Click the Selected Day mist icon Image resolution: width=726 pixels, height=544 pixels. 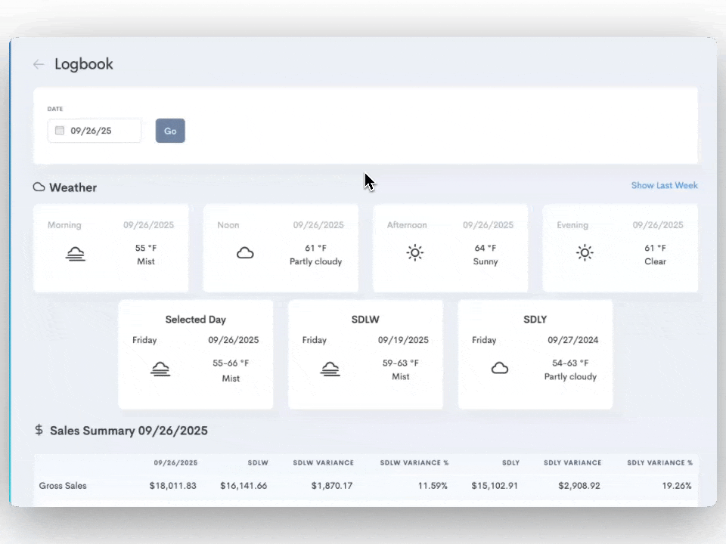point(160,369)
